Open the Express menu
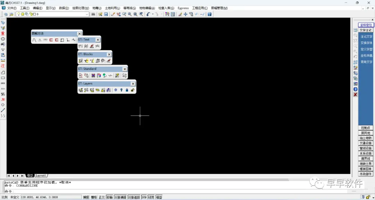Image resolution: width=375 pixels, height=200 pixels. (183, 8)
